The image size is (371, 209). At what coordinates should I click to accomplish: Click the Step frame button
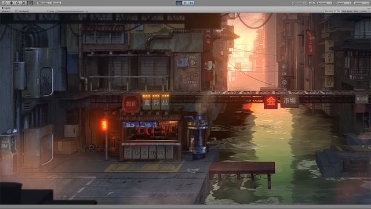click(x=191, y=3)
